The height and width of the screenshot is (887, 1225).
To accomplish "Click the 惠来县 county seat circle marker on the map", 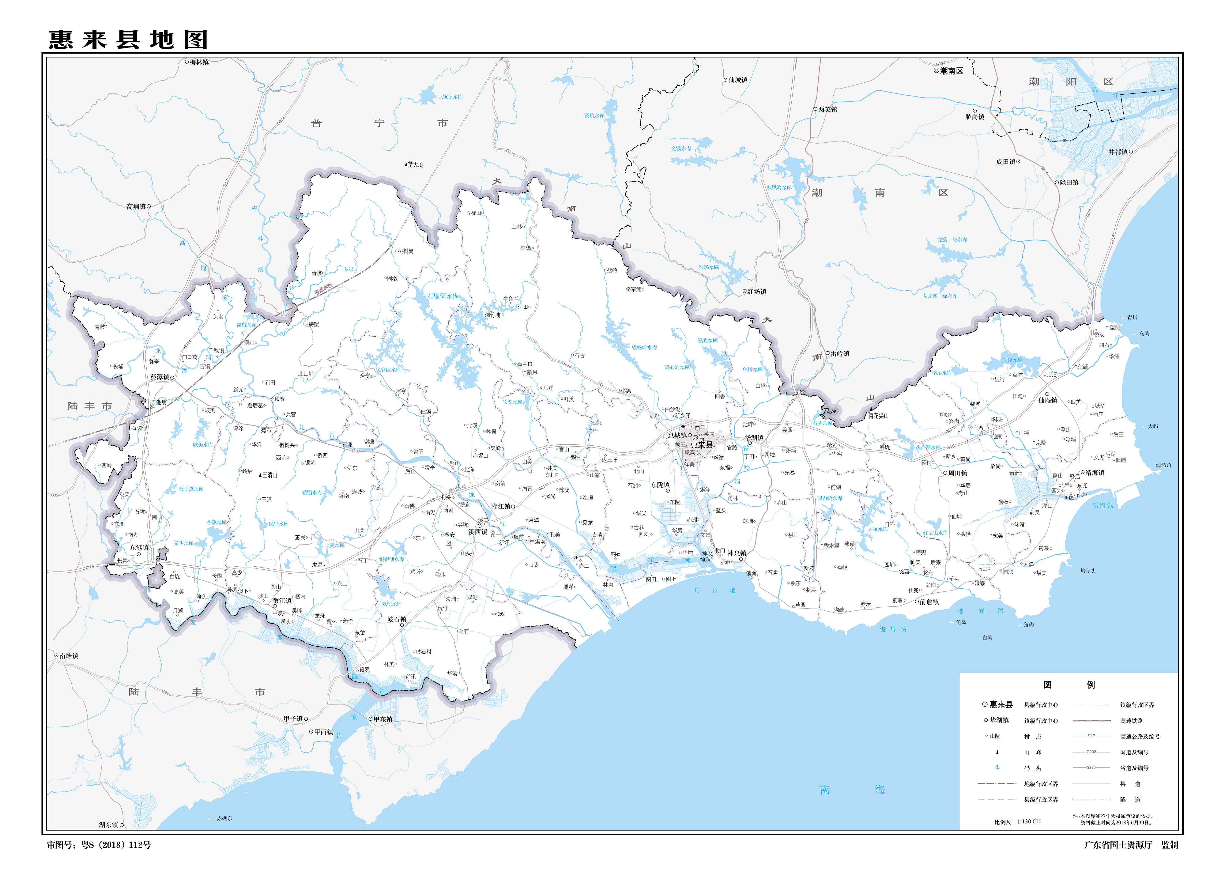I will (x=696, y=438).
